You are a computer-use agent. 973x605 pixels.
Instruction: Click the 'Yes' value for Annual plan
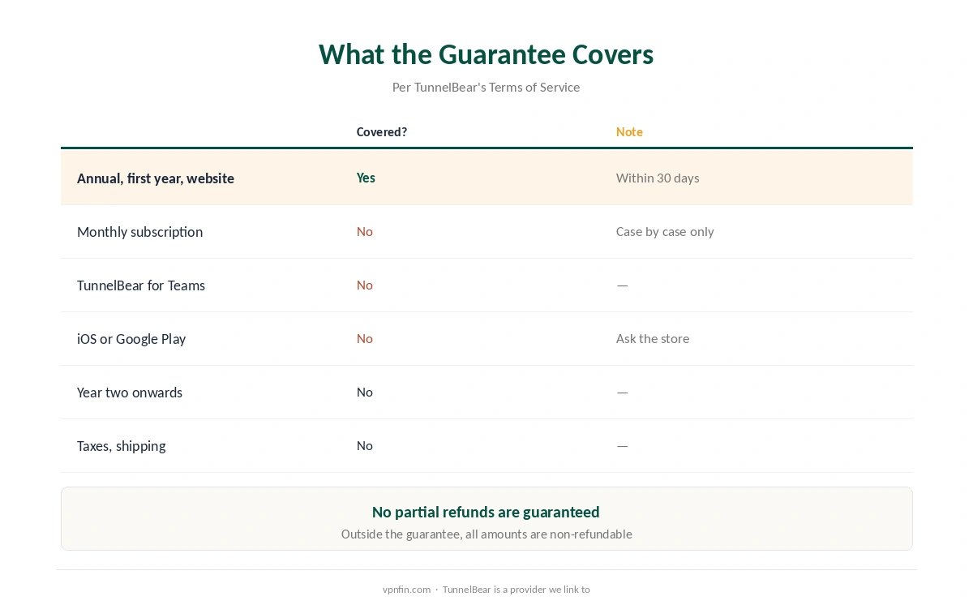pyautogui.click(x=366, y=178)
